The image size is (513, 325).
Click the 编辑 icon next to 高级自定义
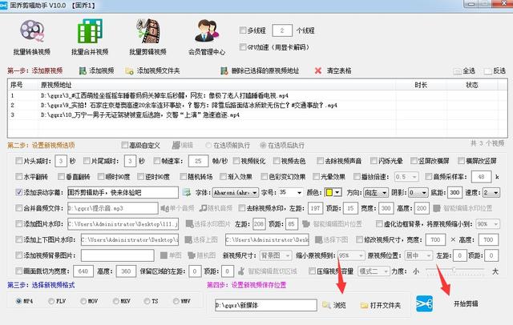click(x=176, y=145)
